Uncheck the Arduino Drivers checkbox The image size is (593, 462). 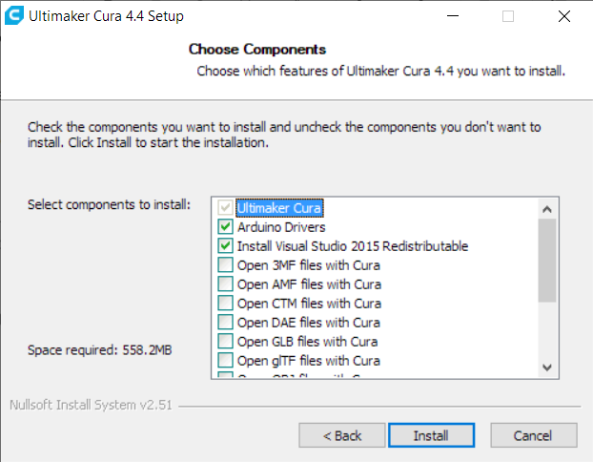225,227
